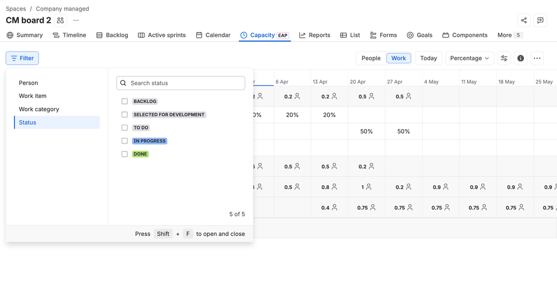This screenshot has width=557, height=281.
Task: Click the team members icon beside CM board 2
Action: tap(60, 20)
